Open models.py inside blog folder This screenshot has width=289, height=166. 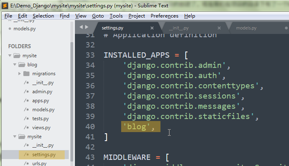[x=43, y=110]
